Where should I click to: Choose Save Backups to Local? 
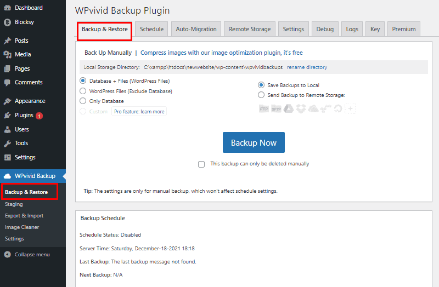(261, 85)
